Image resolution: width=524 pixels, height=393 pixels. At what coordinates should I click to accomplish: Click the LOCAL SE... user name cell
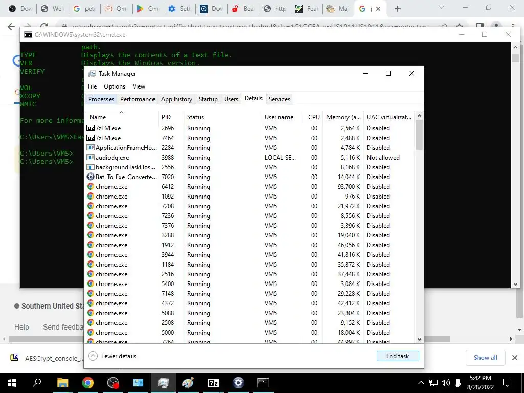pos(280,158)
